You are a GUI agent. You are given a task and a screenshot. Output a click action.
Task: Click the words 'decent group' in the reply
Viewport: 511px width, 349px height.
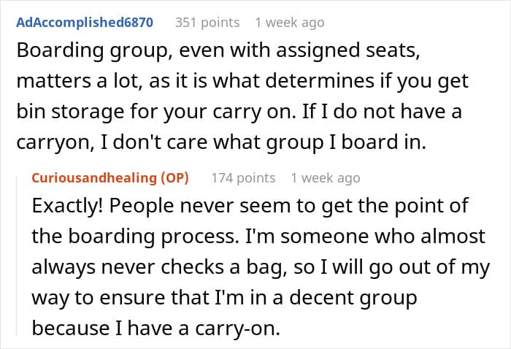(353, 298)
